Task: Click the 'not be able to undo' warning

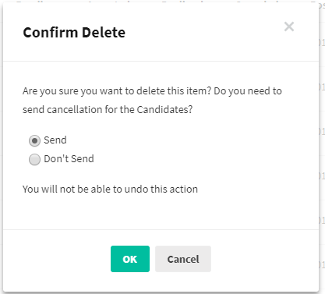Action: pos(110,189)
